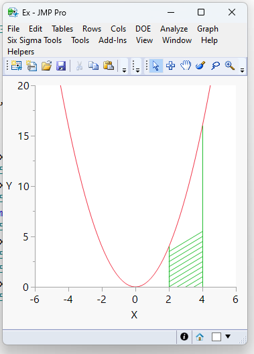Create a new data table via toolbar icon
254x354 pixels.
[17, 66]
